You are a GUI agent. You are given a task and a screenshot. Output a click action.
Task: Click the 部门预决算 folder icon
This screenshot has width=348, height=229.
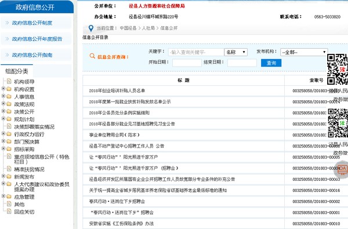tap(9, 141)
